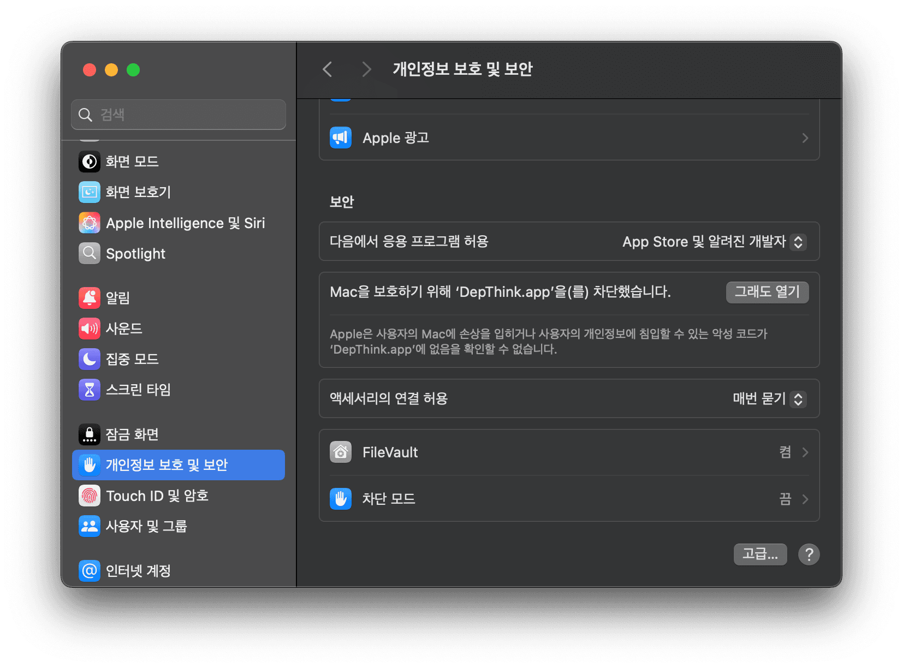Click FileVault status text 켬
903x668 pixels.
(x=785, y=452)
